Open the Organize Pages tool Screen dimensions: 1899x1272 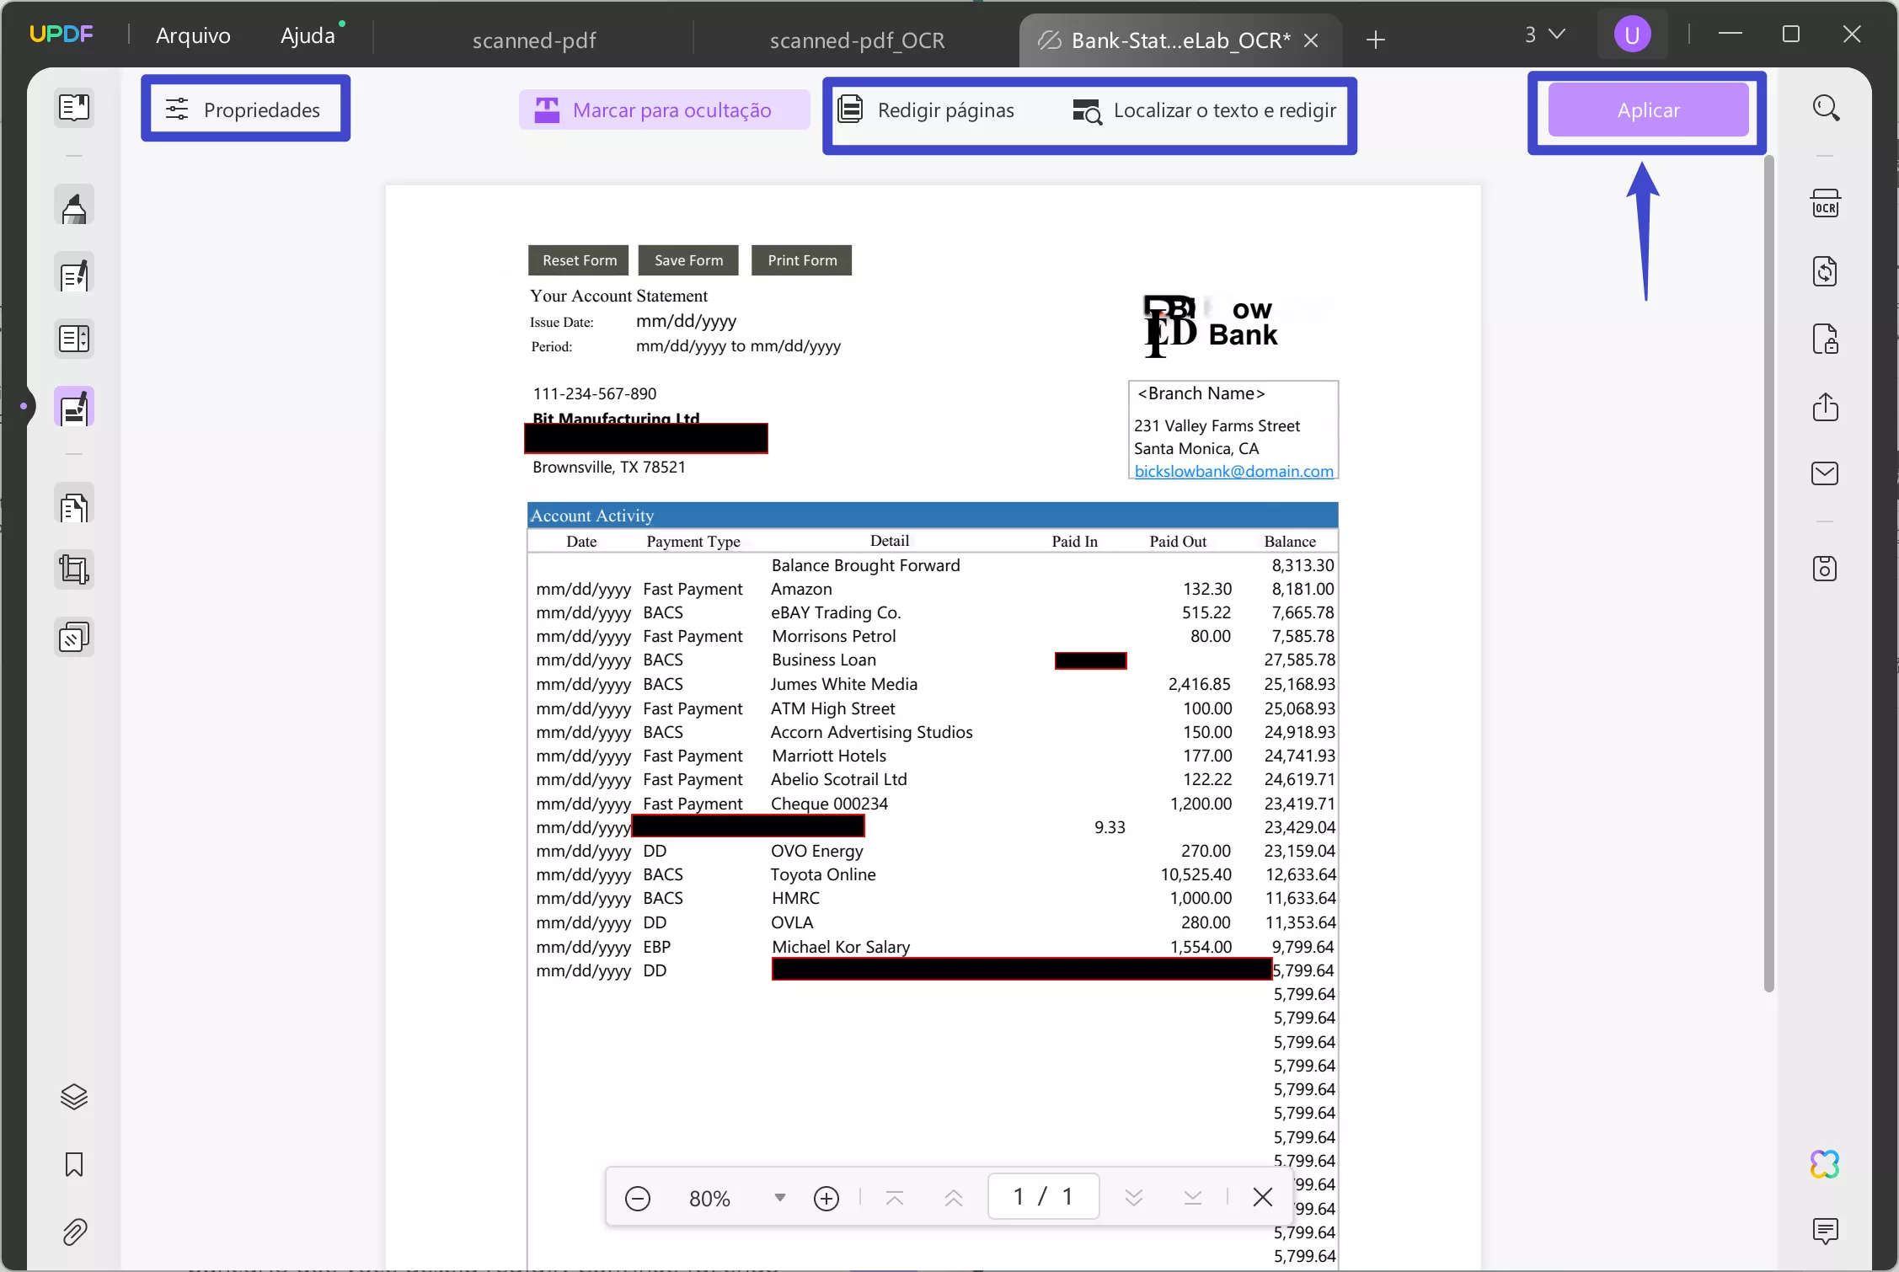click(x=74, y=505)
